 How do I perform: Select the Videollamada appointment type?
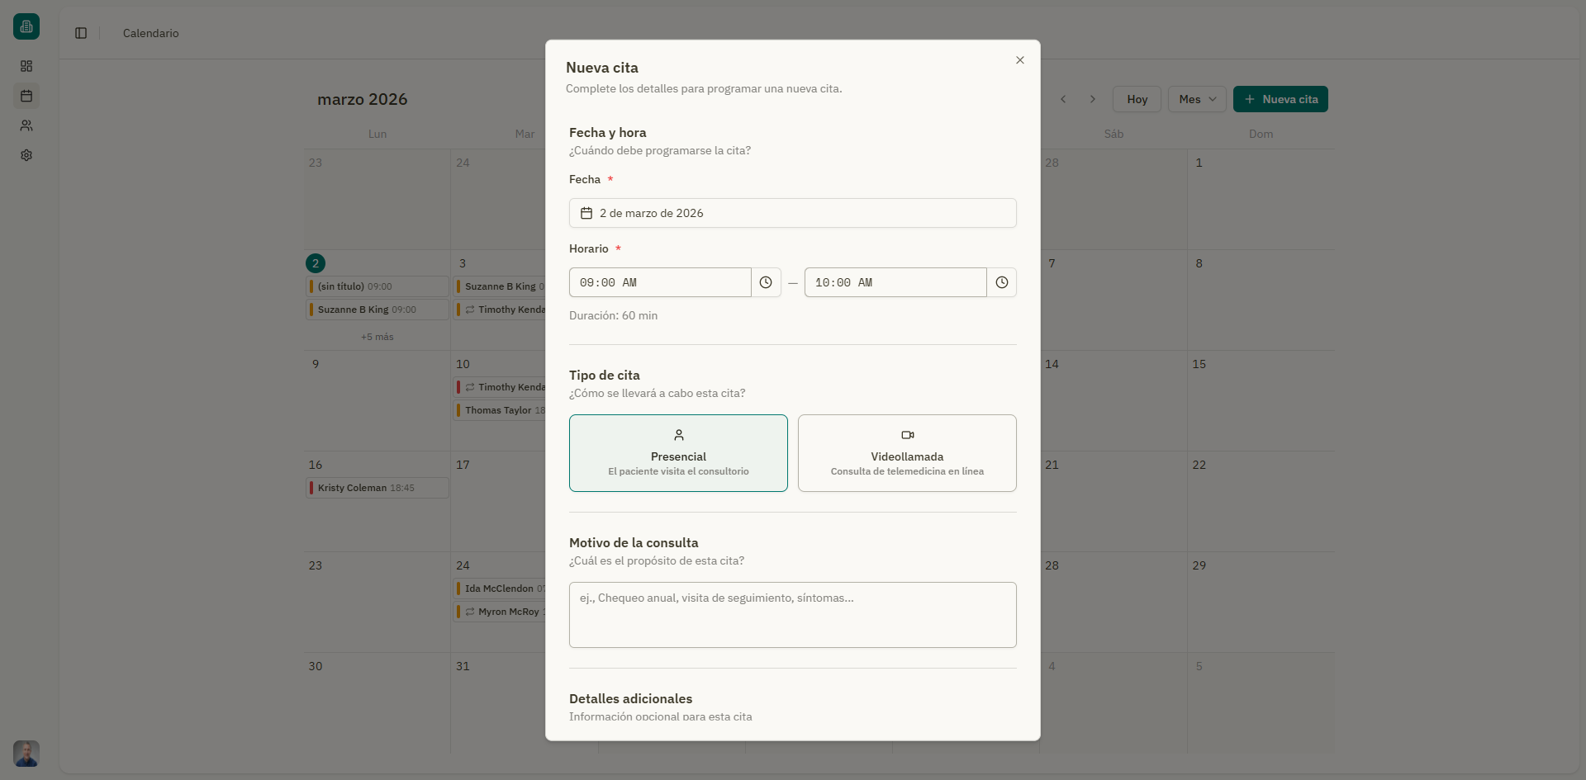[x=907, y=452]
